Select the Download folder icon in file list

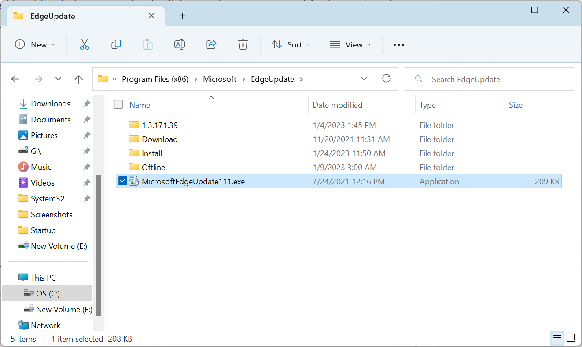134,139
